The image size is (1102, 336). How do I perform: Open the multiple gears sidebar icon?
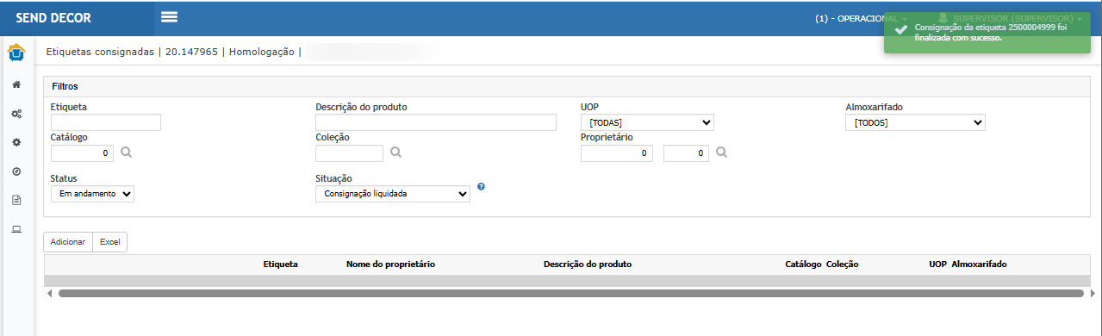pyautogui.click(x=16, y=113)
